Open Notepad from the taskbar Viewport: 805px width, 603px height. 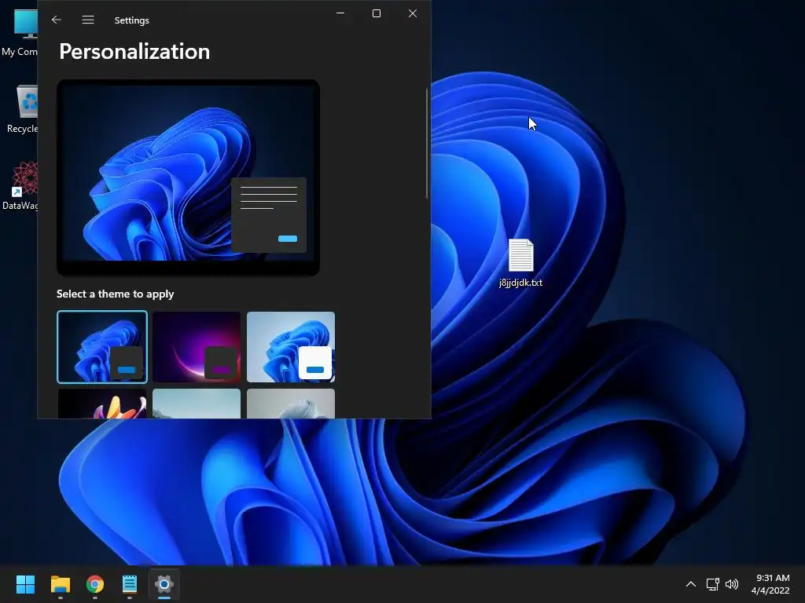tap(130, 584)
